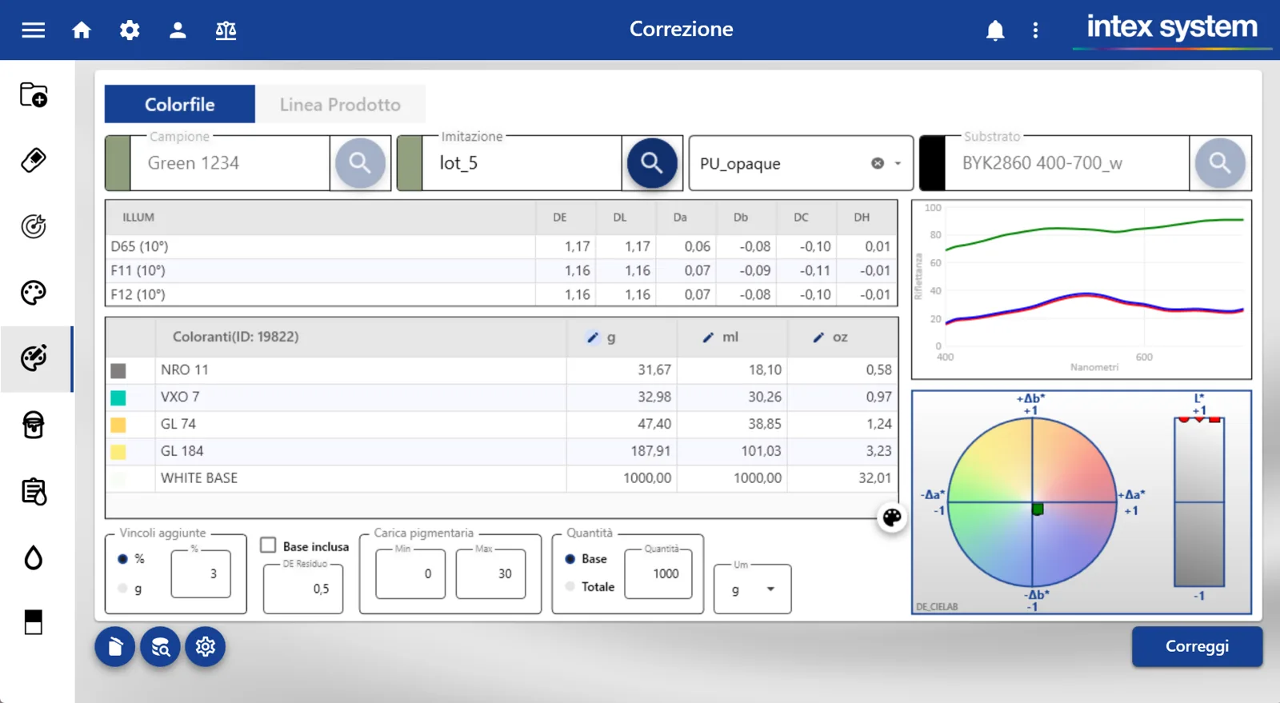Viewport: 1280px width, 703px height.
Task: Select the g radio in Vincoli aggiunte
Action: click(x=122, y=589)
